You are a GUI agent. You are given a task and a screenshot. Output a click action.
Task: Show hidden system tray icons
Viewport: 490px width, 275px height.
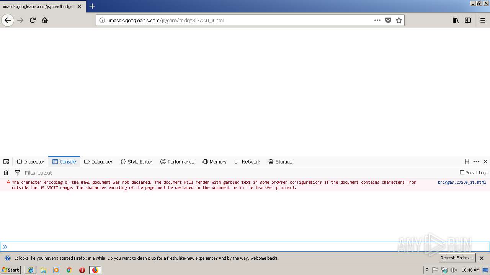(427, 270)
